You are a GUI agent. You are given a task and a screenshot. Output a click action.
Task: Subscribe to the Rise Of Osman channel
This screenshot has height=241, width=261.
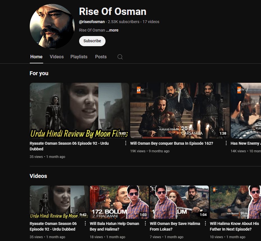[x=92, y=41]
